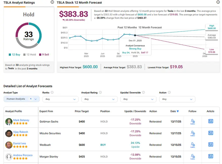Viewport: 222px width, 164px height.
Task: Follow analyst Vijay Rakesh via icon
Action: [193, 133]
